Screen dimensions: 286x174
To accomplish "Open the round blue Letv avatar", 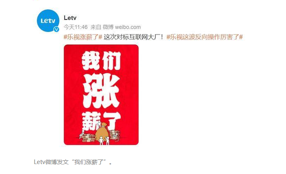I will [48, 21].
